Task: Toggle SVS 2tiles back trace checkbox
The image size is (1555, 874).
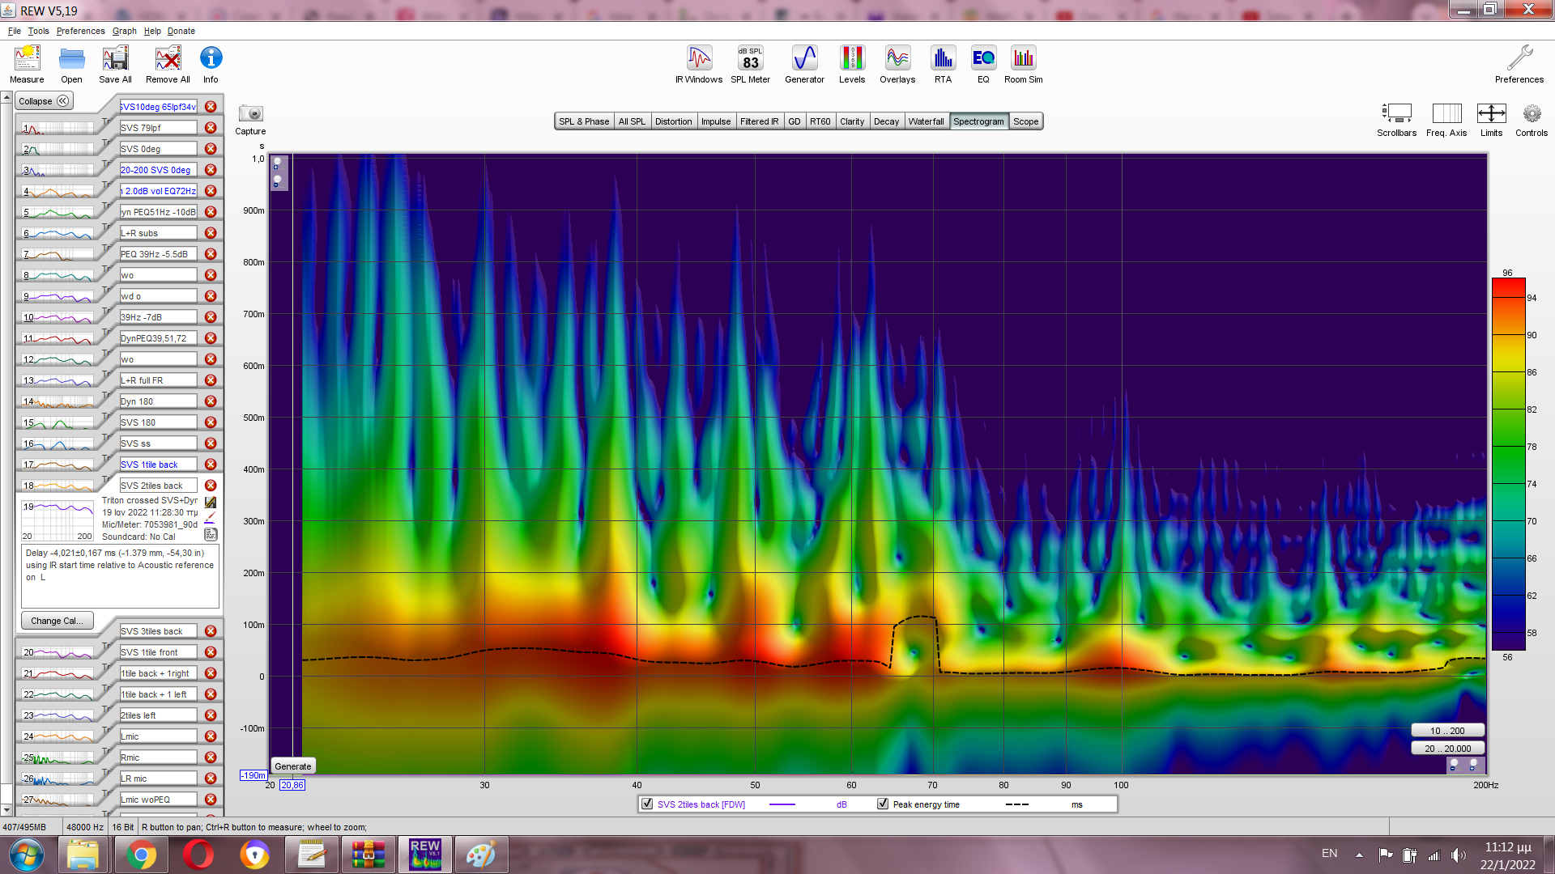Action: 647,804
